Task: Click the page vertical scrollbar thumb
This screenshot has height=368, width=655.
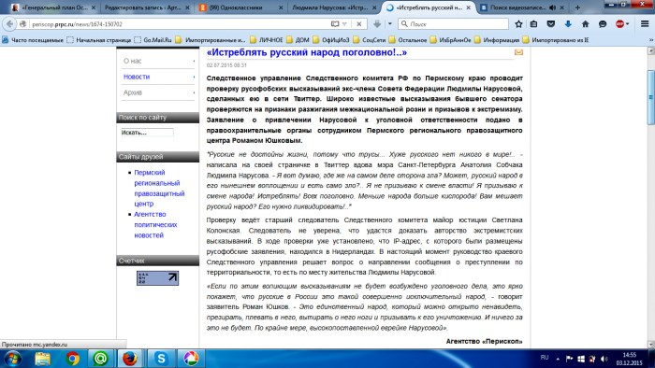Action: pyautogui.click(x=651, y=97)
